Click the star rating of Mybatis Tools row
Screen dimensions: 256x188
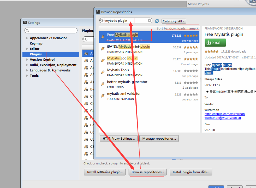191,71
